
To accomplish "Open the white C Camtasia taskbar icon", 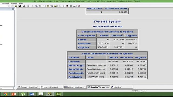I will pos(41,94).
